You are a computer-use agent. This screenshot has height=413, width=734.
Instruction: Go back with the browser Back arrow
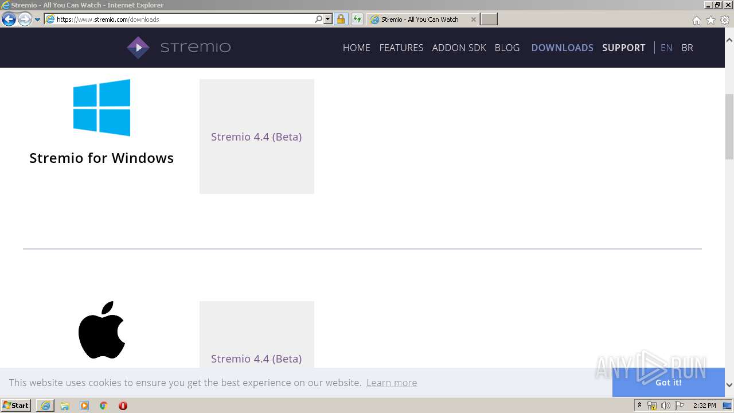9,19
